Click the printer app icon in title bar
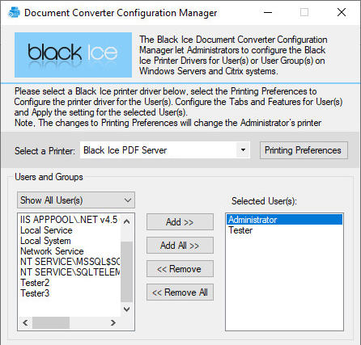Image resolution: width=361 pixels, height=345 pixels. [14, 12]
